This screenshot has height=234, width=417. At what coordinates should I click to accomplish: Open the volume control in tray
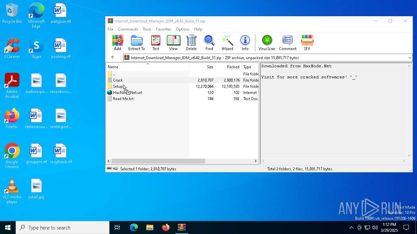coord(375,227)
